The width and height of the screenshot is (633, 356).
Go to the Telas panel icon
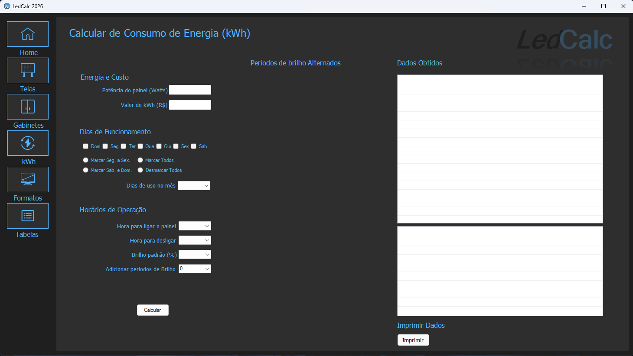click(28, 70)
